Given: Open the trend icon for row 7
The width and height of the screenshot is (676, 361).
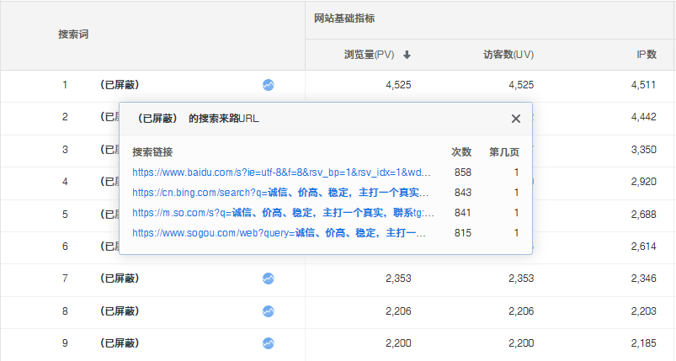Looking at the screenshot, I should click(x=268, y=279).
